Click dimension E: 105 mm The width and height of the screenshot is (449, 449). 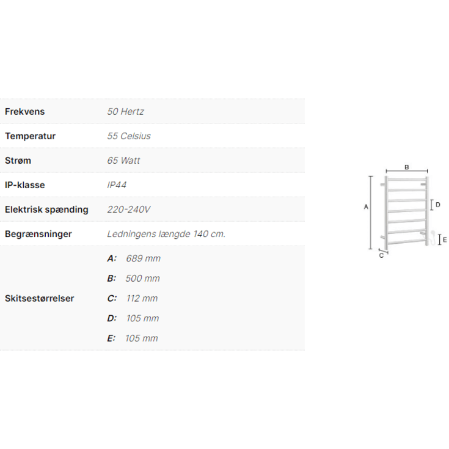133,338
